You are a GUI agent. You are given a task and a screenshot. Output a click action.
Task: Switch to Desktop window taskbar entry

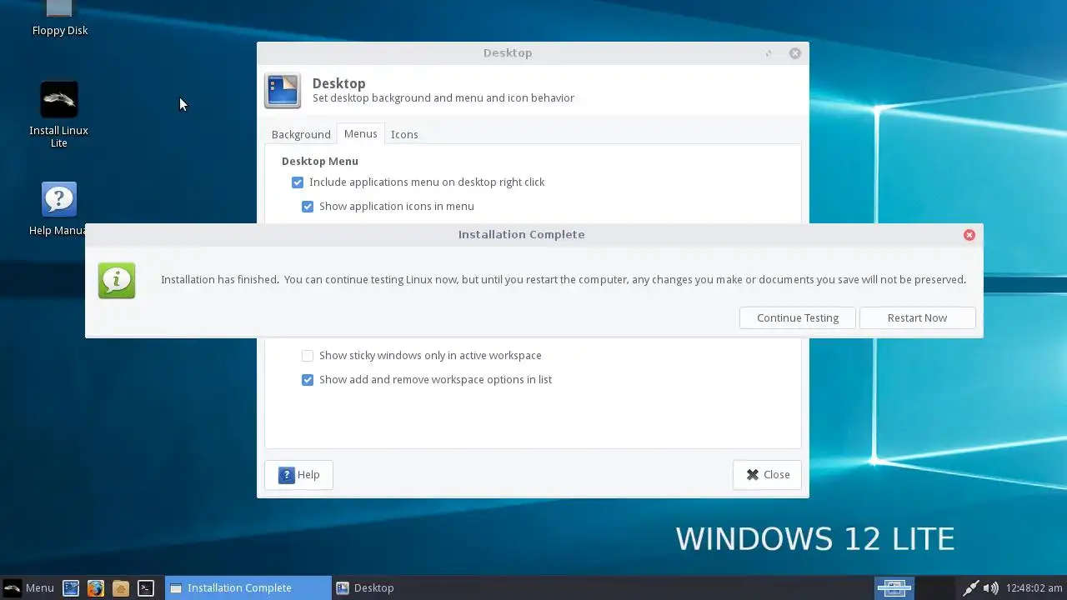click(x=414, y=587)
